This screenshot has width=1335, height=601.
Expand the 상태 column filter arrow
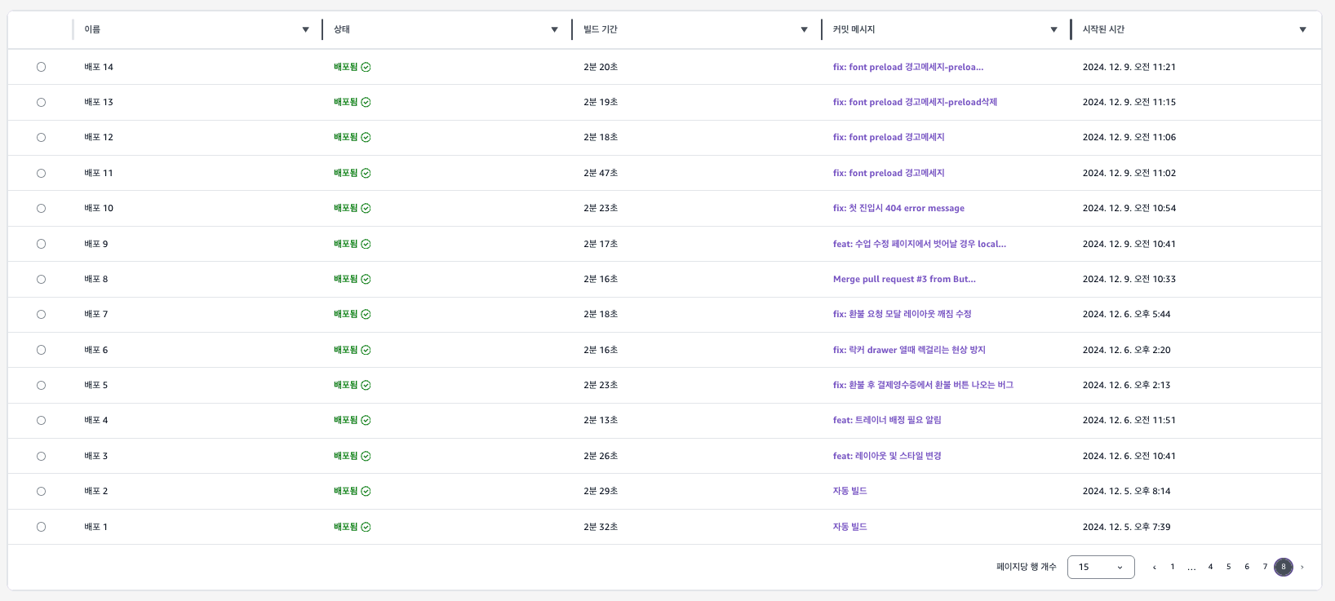[554, 29]
